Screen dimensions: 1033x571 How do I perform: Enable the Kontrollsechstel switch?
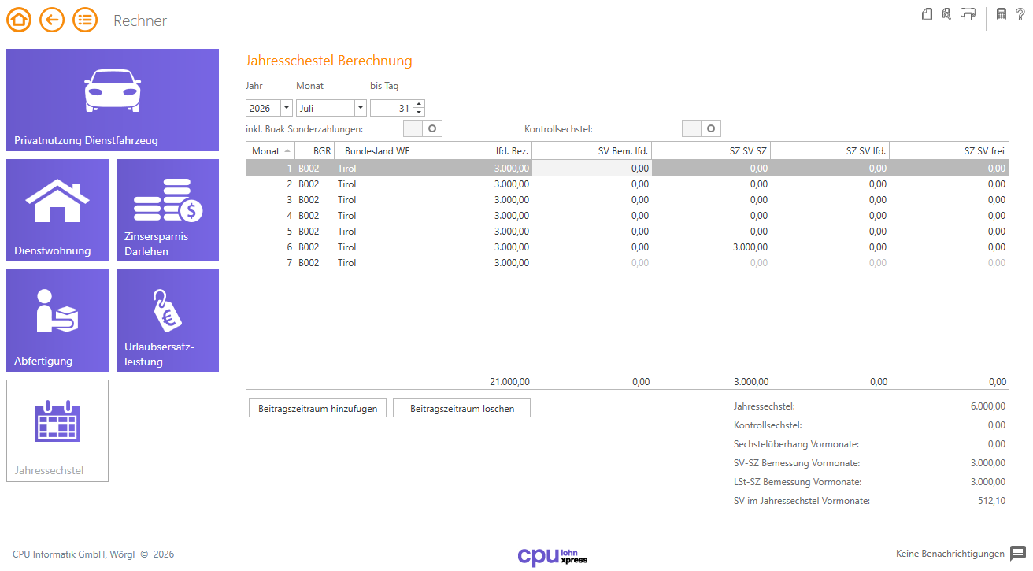(701, 128)
